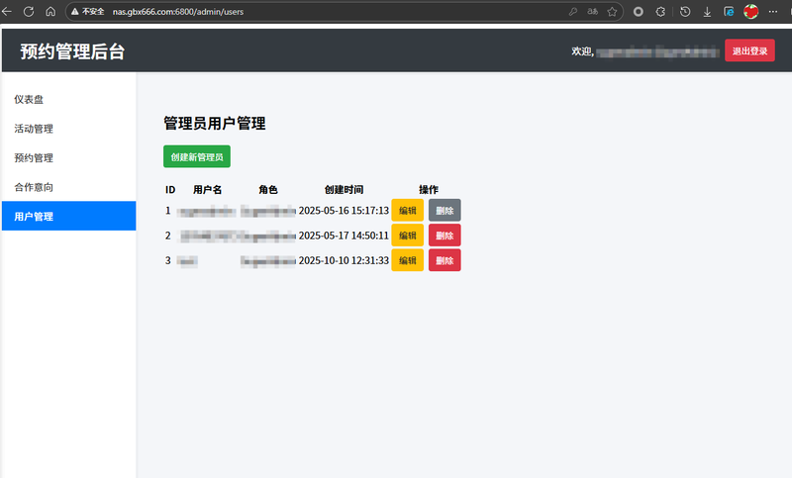
Task: Click the not-secure warning icon
Action: point(75,11)
